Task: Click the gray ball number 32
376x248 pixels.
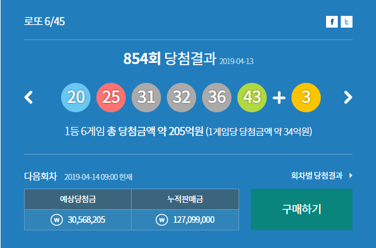Action: (x=182, y=98)
